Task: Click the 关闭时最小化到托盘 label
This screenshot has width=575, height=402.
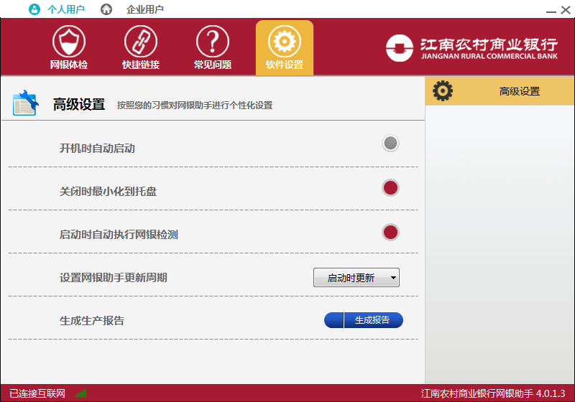Action: tap(109, 191)
